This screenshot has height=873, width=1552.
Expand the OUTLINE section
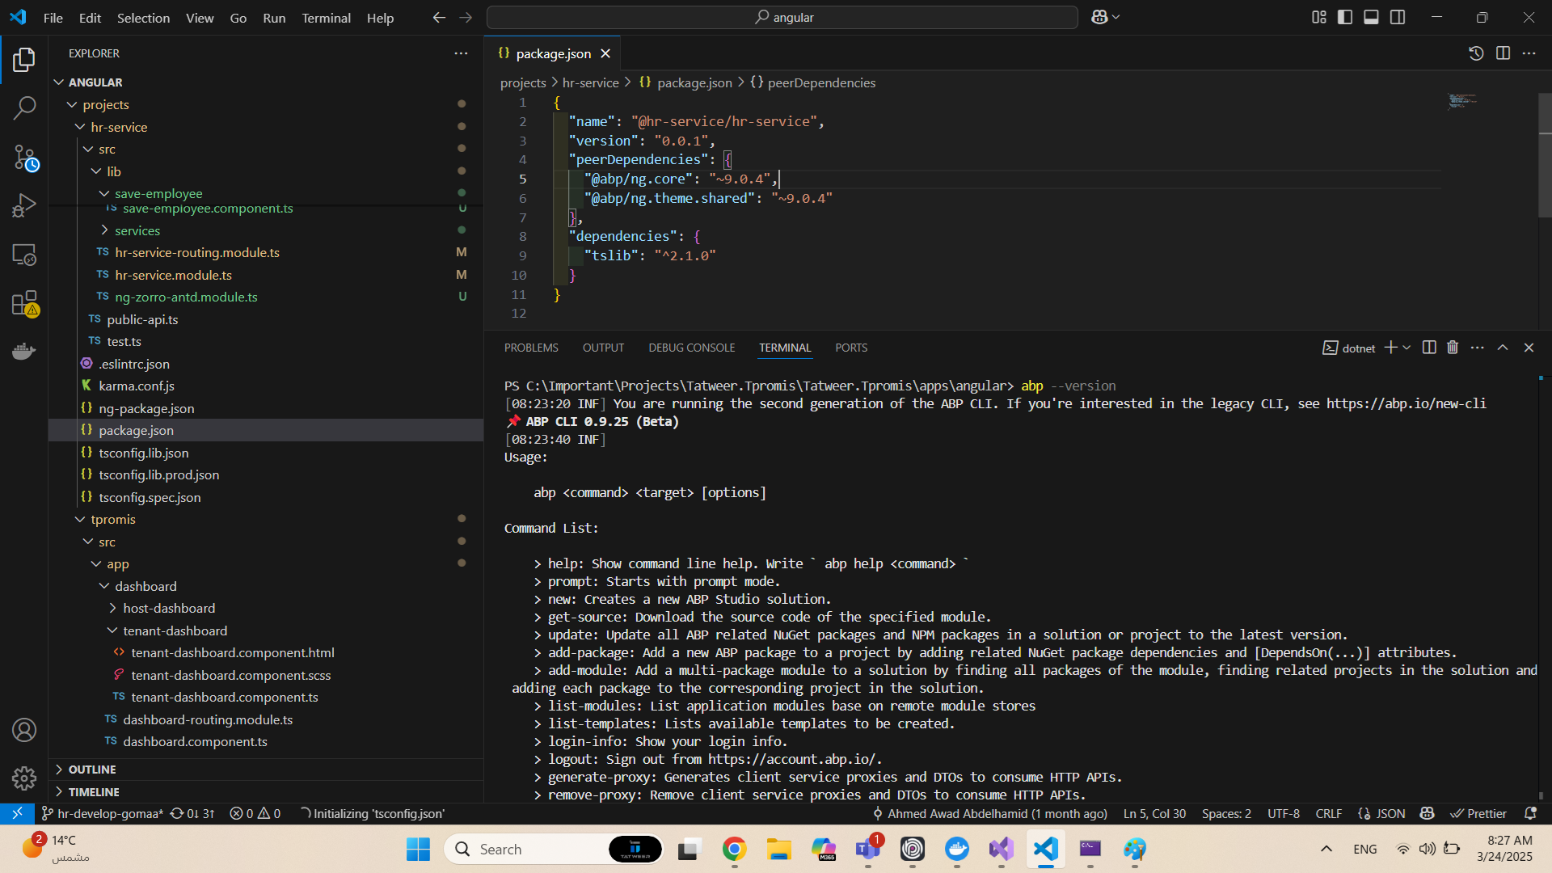coord(92,770)
